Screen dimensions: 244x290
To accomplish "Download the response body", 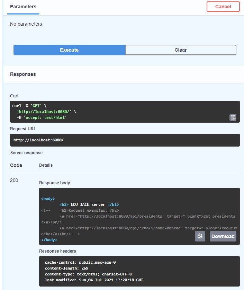I will click(223, 236).
